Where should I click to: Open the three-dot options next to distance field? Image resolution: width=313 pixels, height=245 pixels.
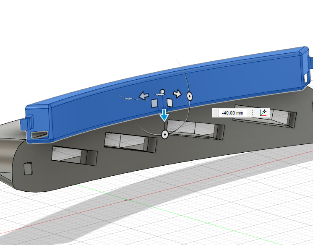coord(252,113)
